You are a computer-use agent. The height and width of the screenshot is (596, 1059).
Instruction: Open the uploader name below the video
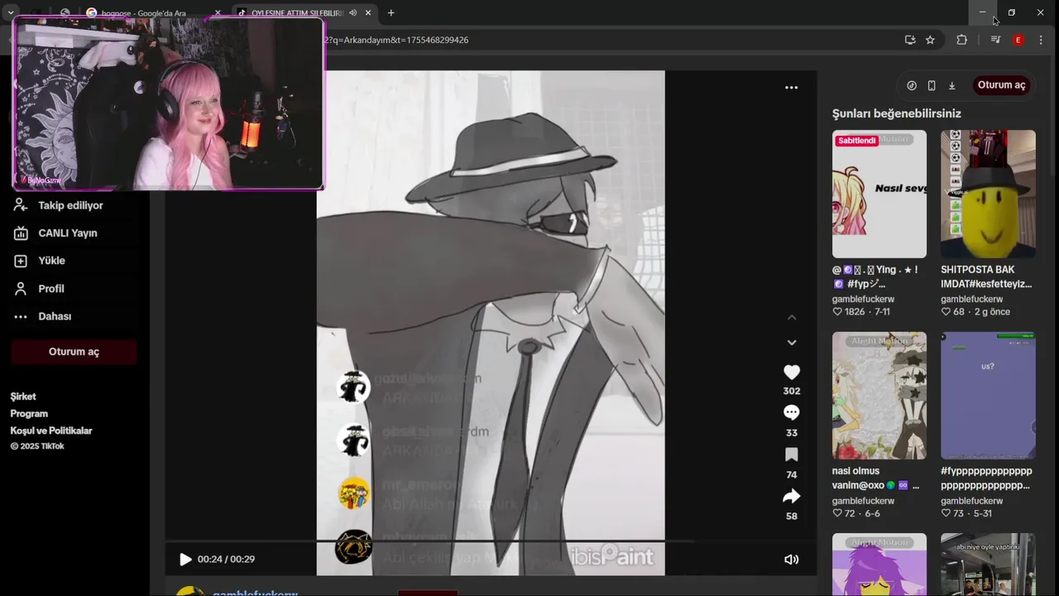click(255, 593)
